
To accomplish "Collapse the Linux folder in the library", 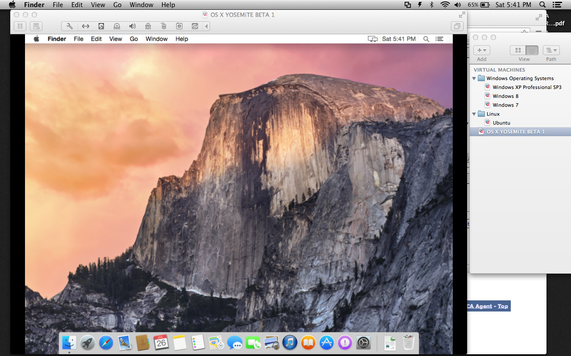I will [474, 114].
